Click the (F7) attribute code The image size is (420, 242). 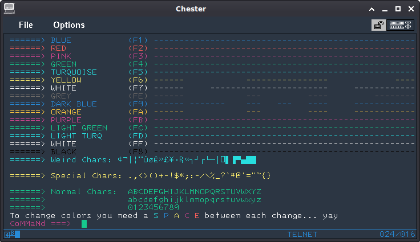click(138, 88)
